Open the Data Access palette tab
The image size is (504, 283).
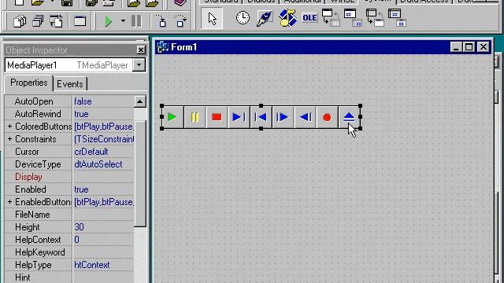424,2
